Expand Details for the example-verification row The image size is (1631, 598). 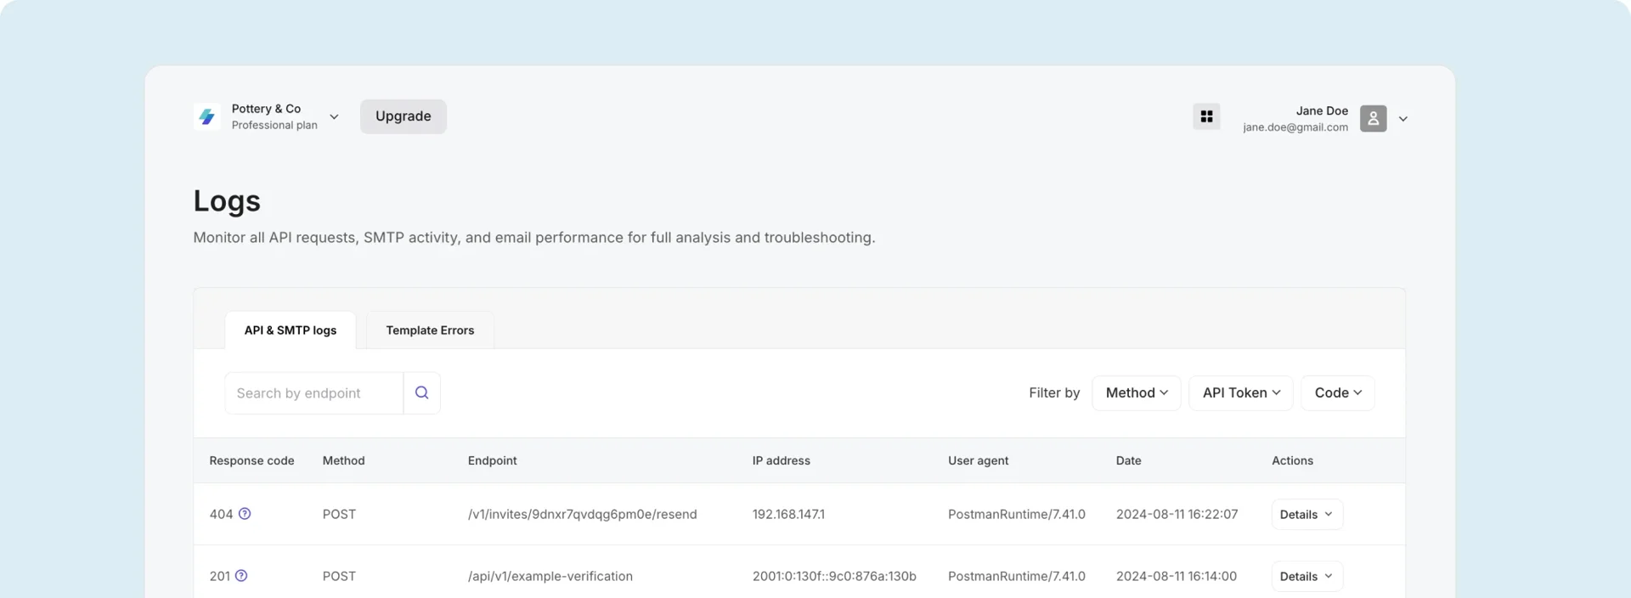coord(1306,576)
